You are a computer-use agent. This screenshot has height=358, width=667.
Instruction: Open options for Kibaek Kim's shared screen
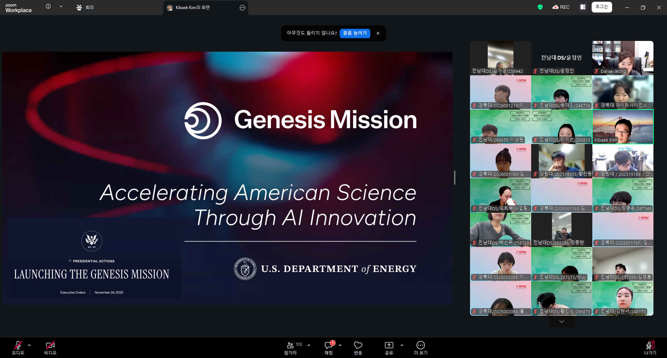(x=242, y=8)
